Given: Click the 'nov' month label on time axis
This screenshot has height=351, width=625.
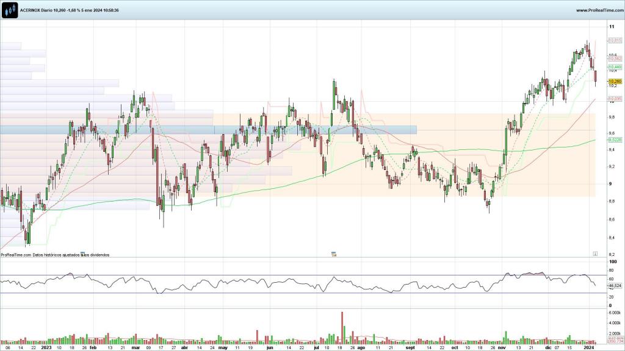Looking at the screenshot, I should point(502,348).
